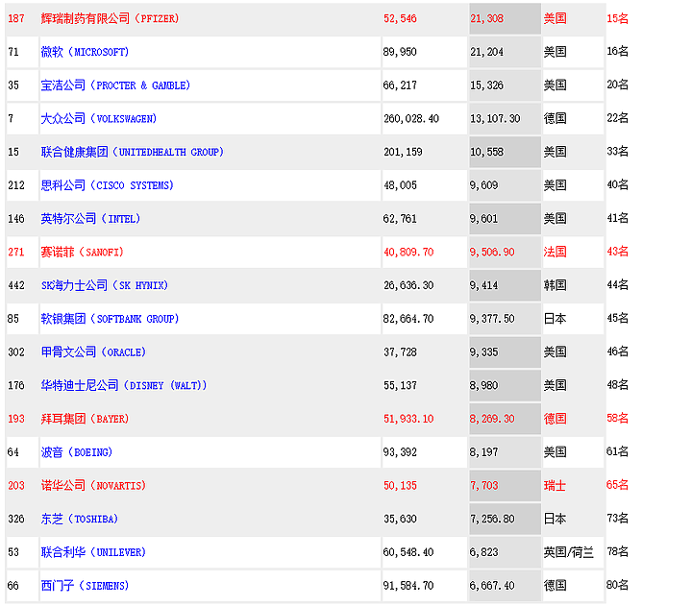
Task: Select profit rank 22名 for Volkswagen
Action: [x=617, y=118]
